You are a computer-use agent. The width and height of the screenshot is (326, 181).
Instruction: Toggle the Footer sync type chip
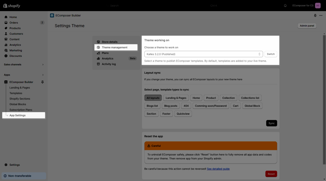click(166, 114)
